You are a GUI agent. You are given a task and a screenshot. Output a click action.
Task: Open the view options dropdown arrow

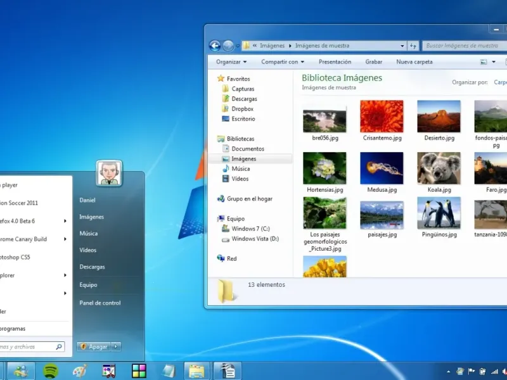pos(494,61)
